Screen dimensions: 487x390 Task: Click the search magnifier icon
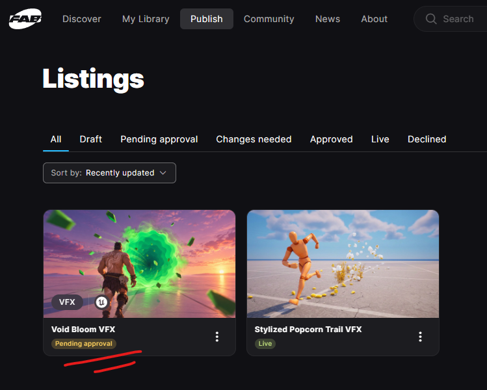pos(431,19)
